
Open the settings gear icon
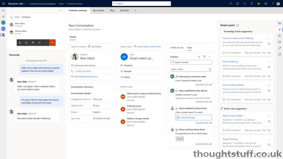[x=266, y=4]
